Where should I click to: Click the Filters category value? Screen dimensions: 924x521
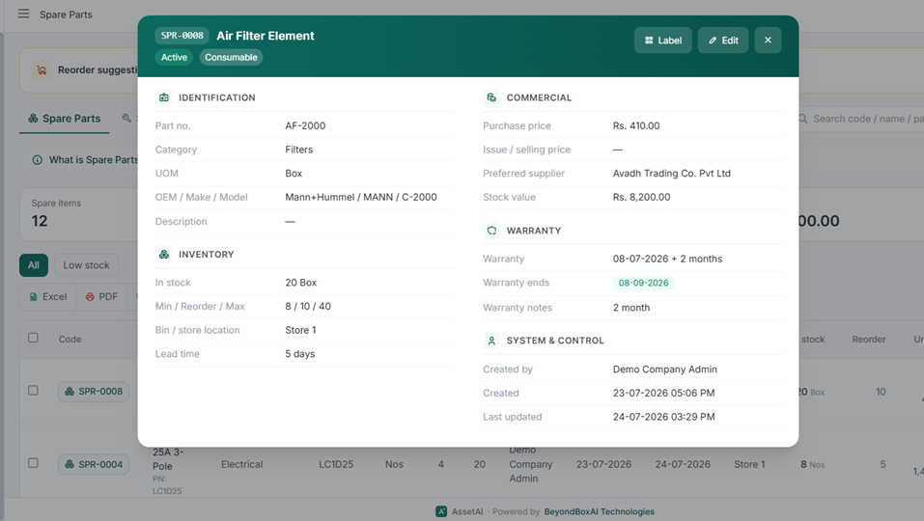(x=298, y=150)
